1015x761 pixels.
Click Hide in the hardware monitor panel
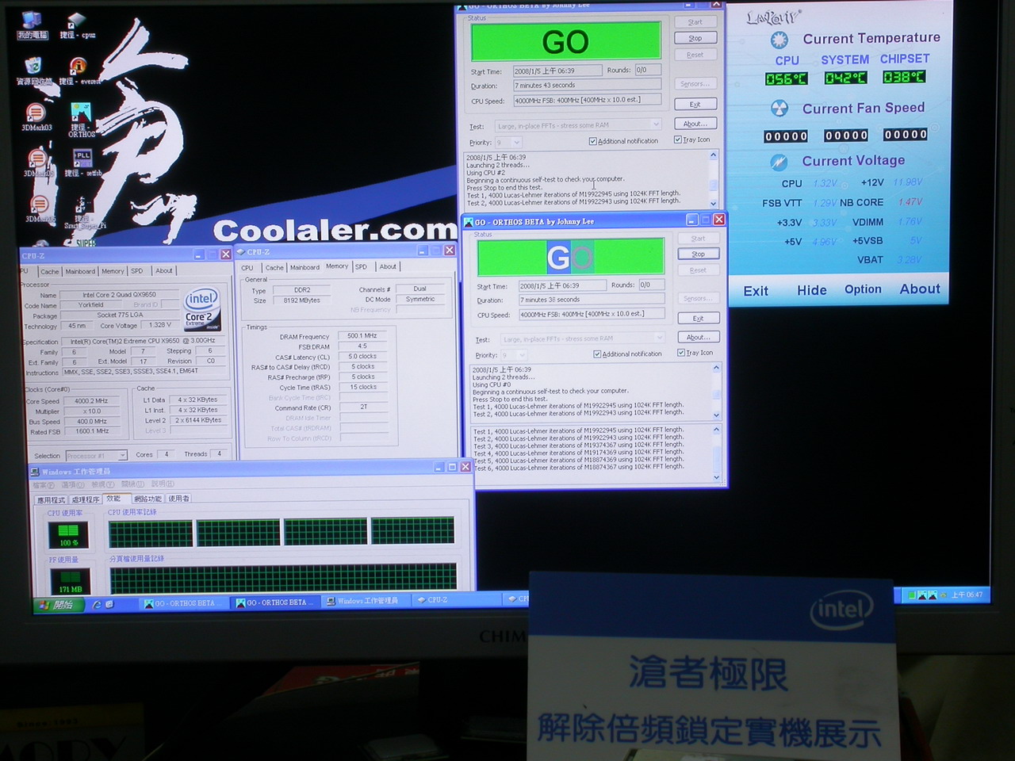(x=812, y=290)
